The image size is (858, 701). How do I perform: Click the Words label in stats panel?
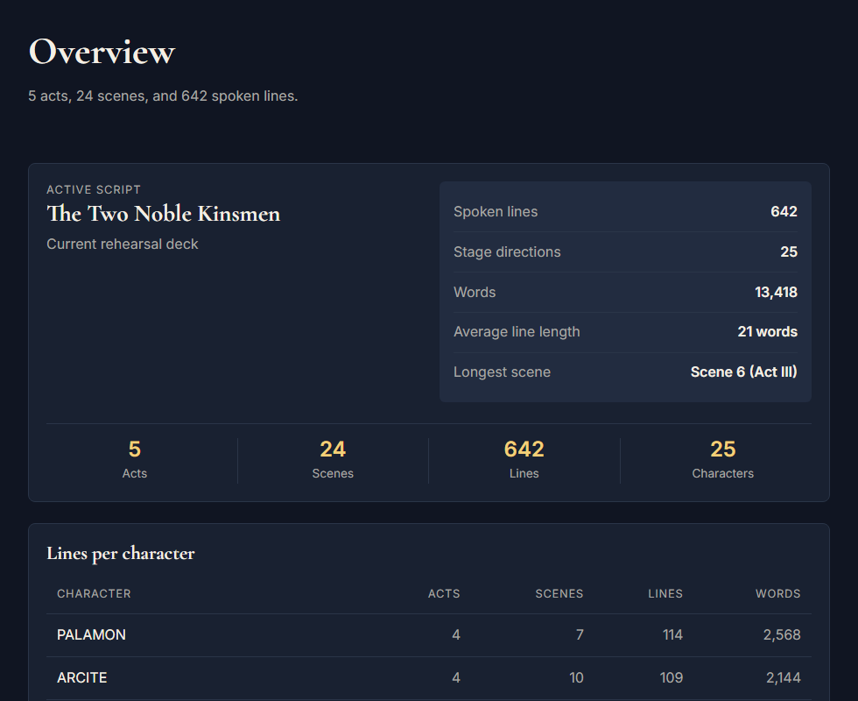coord(475,292)
